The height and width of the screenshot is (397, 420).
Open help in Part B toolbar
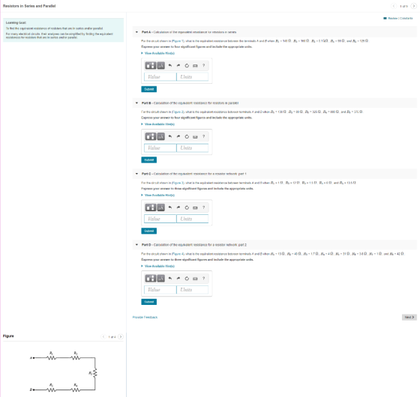(x=203, y=136)
